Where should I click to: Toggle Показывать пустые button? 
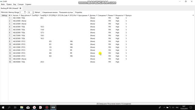(x=66, y=12)
